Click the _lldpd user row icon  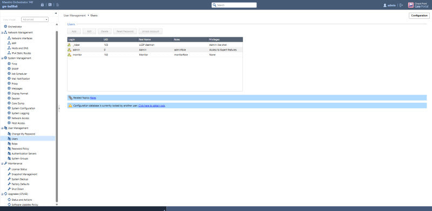click(x=70, y=45)
